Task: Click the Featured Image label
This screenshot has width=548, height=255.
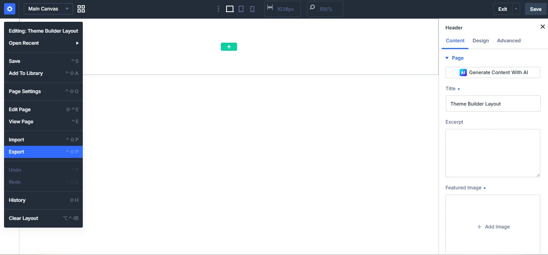Action: [463, 188]
